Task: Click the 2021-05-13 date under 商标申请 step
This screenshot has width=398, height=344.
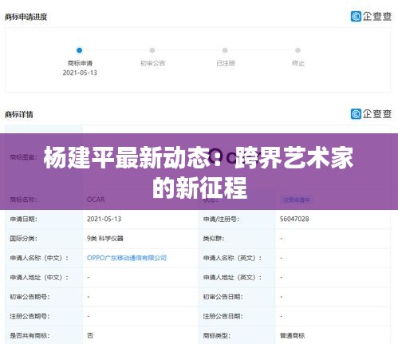Action: 80,73
